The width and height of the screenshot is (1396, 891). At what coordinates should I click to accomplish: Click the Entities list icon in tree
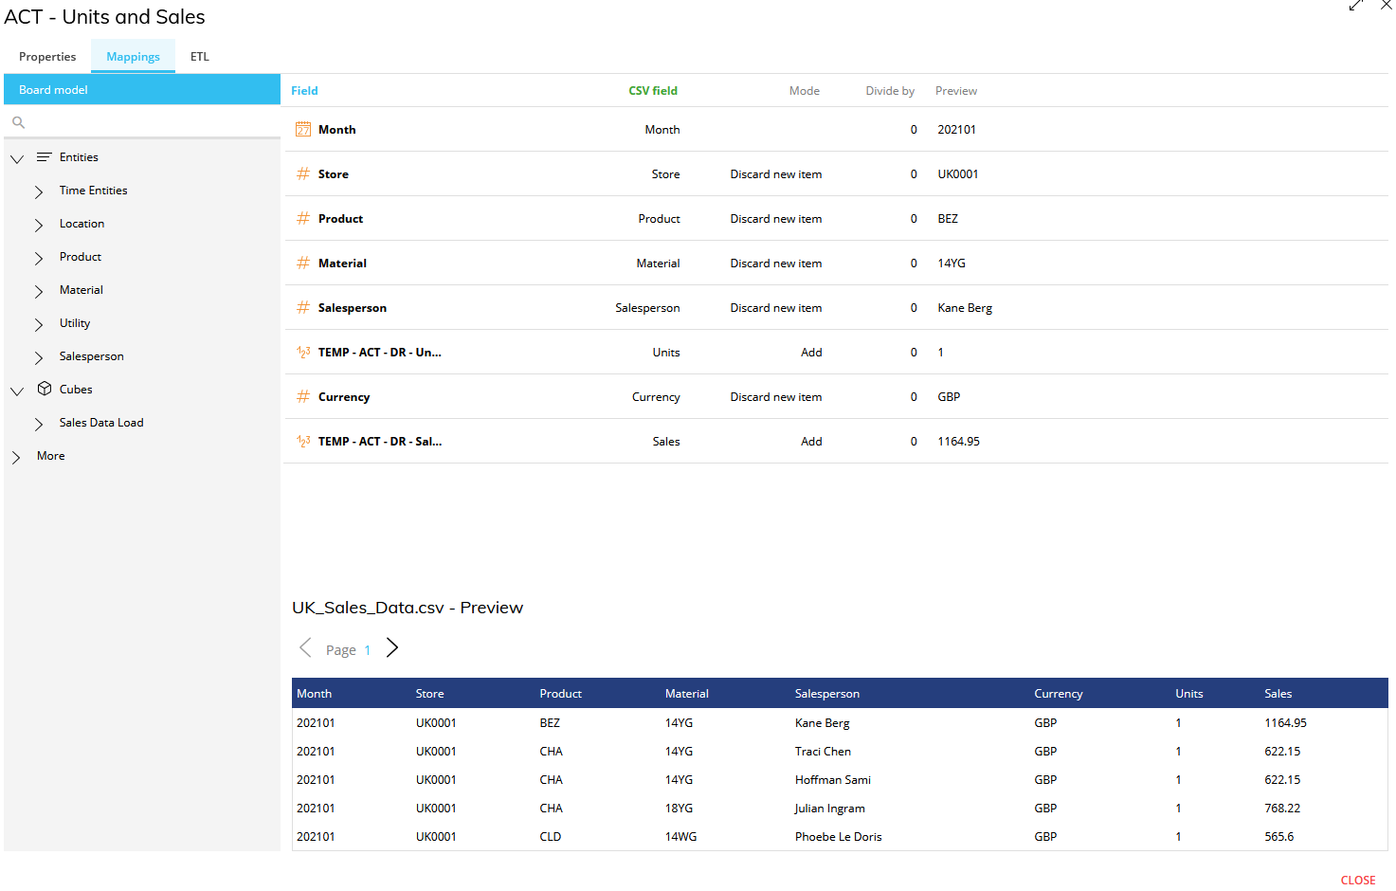(x=45, y=157)
